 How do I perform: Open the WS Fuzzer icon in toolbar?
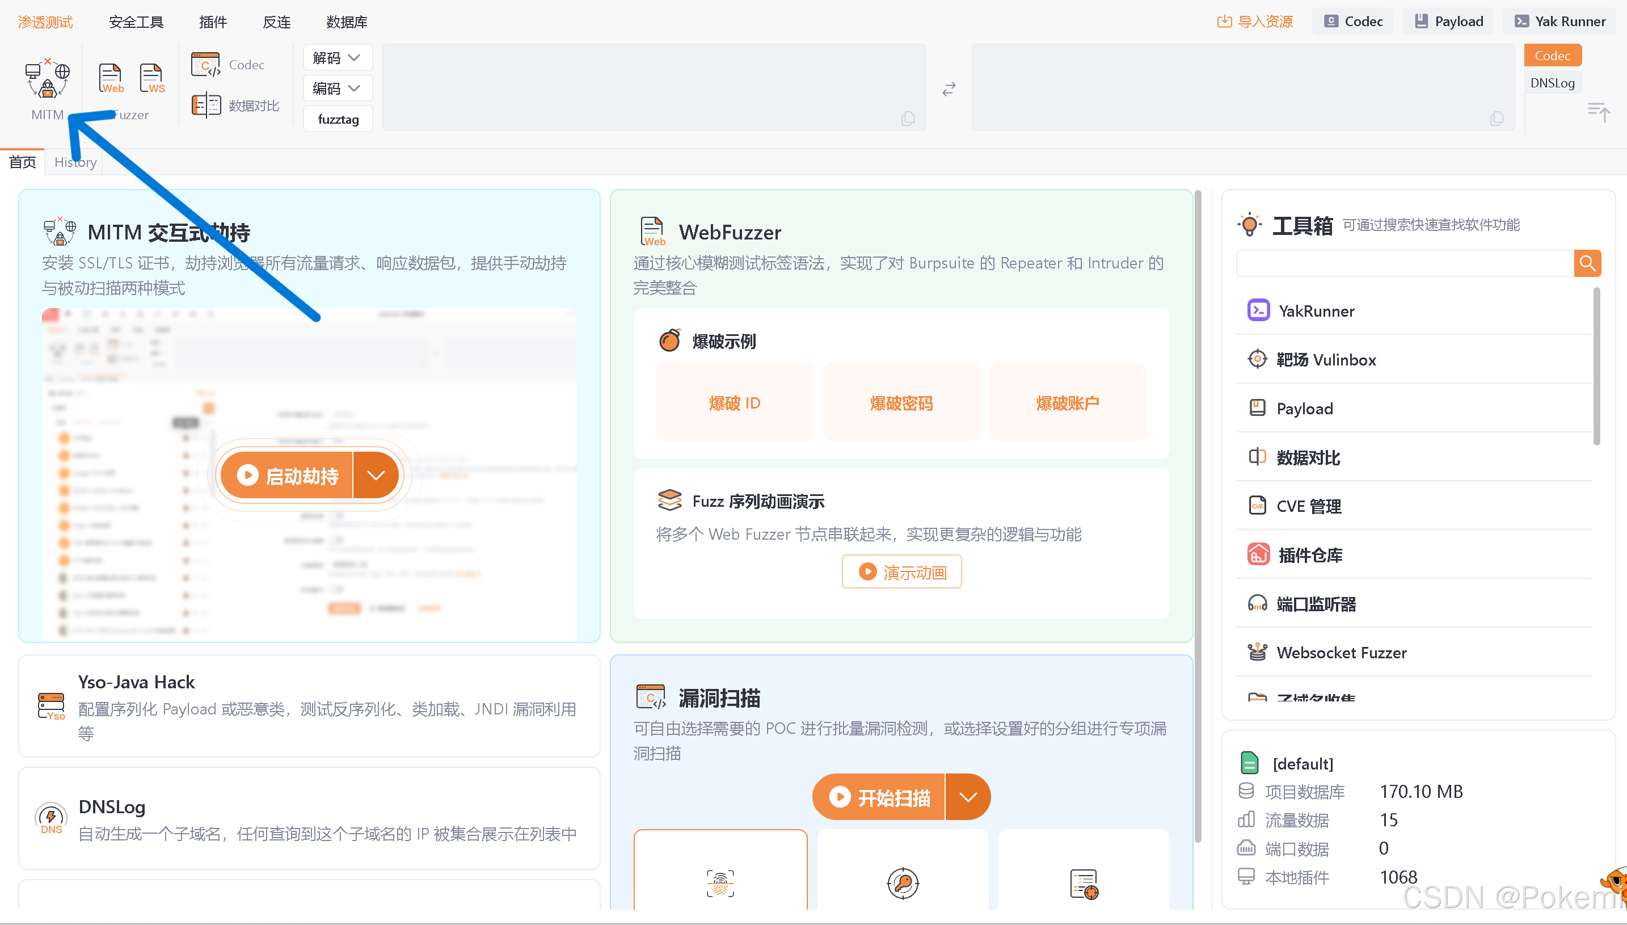pyautogui.click(x=153, y=79)
